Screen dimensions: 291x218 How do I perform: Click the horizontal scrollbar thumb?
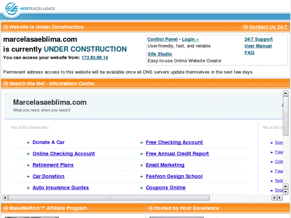109,198
